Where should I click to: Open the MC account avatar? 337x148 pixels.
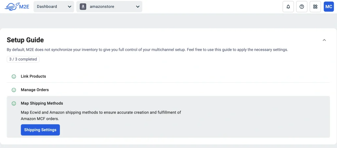pos(329,7)
